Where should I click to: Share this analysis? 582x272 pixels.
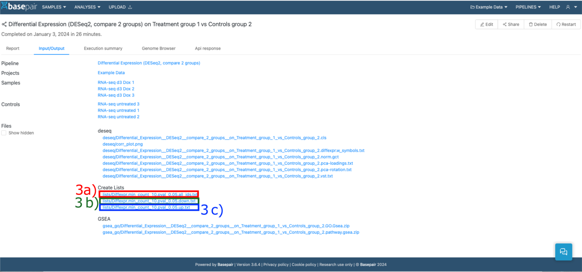click(511, 24)
